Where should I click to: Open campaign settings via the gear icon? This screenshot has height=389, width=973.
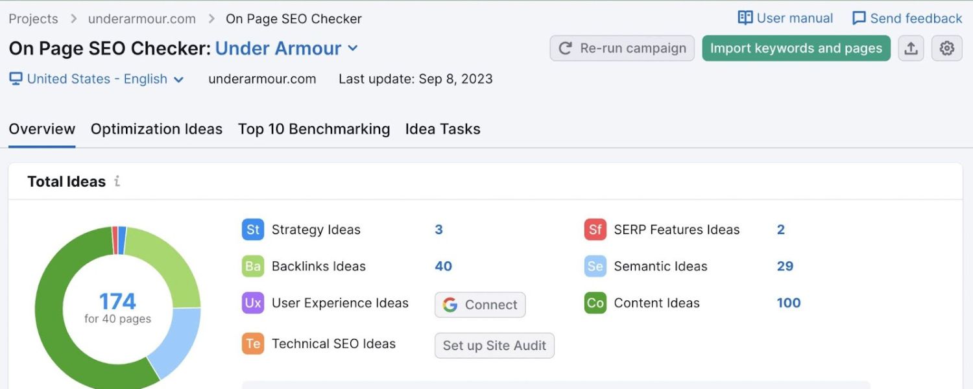point(946,48)
